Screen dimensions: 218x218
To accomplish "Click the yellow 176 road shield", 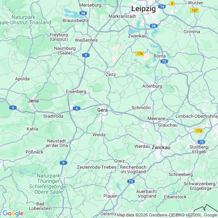I will (x=140, y=54).
